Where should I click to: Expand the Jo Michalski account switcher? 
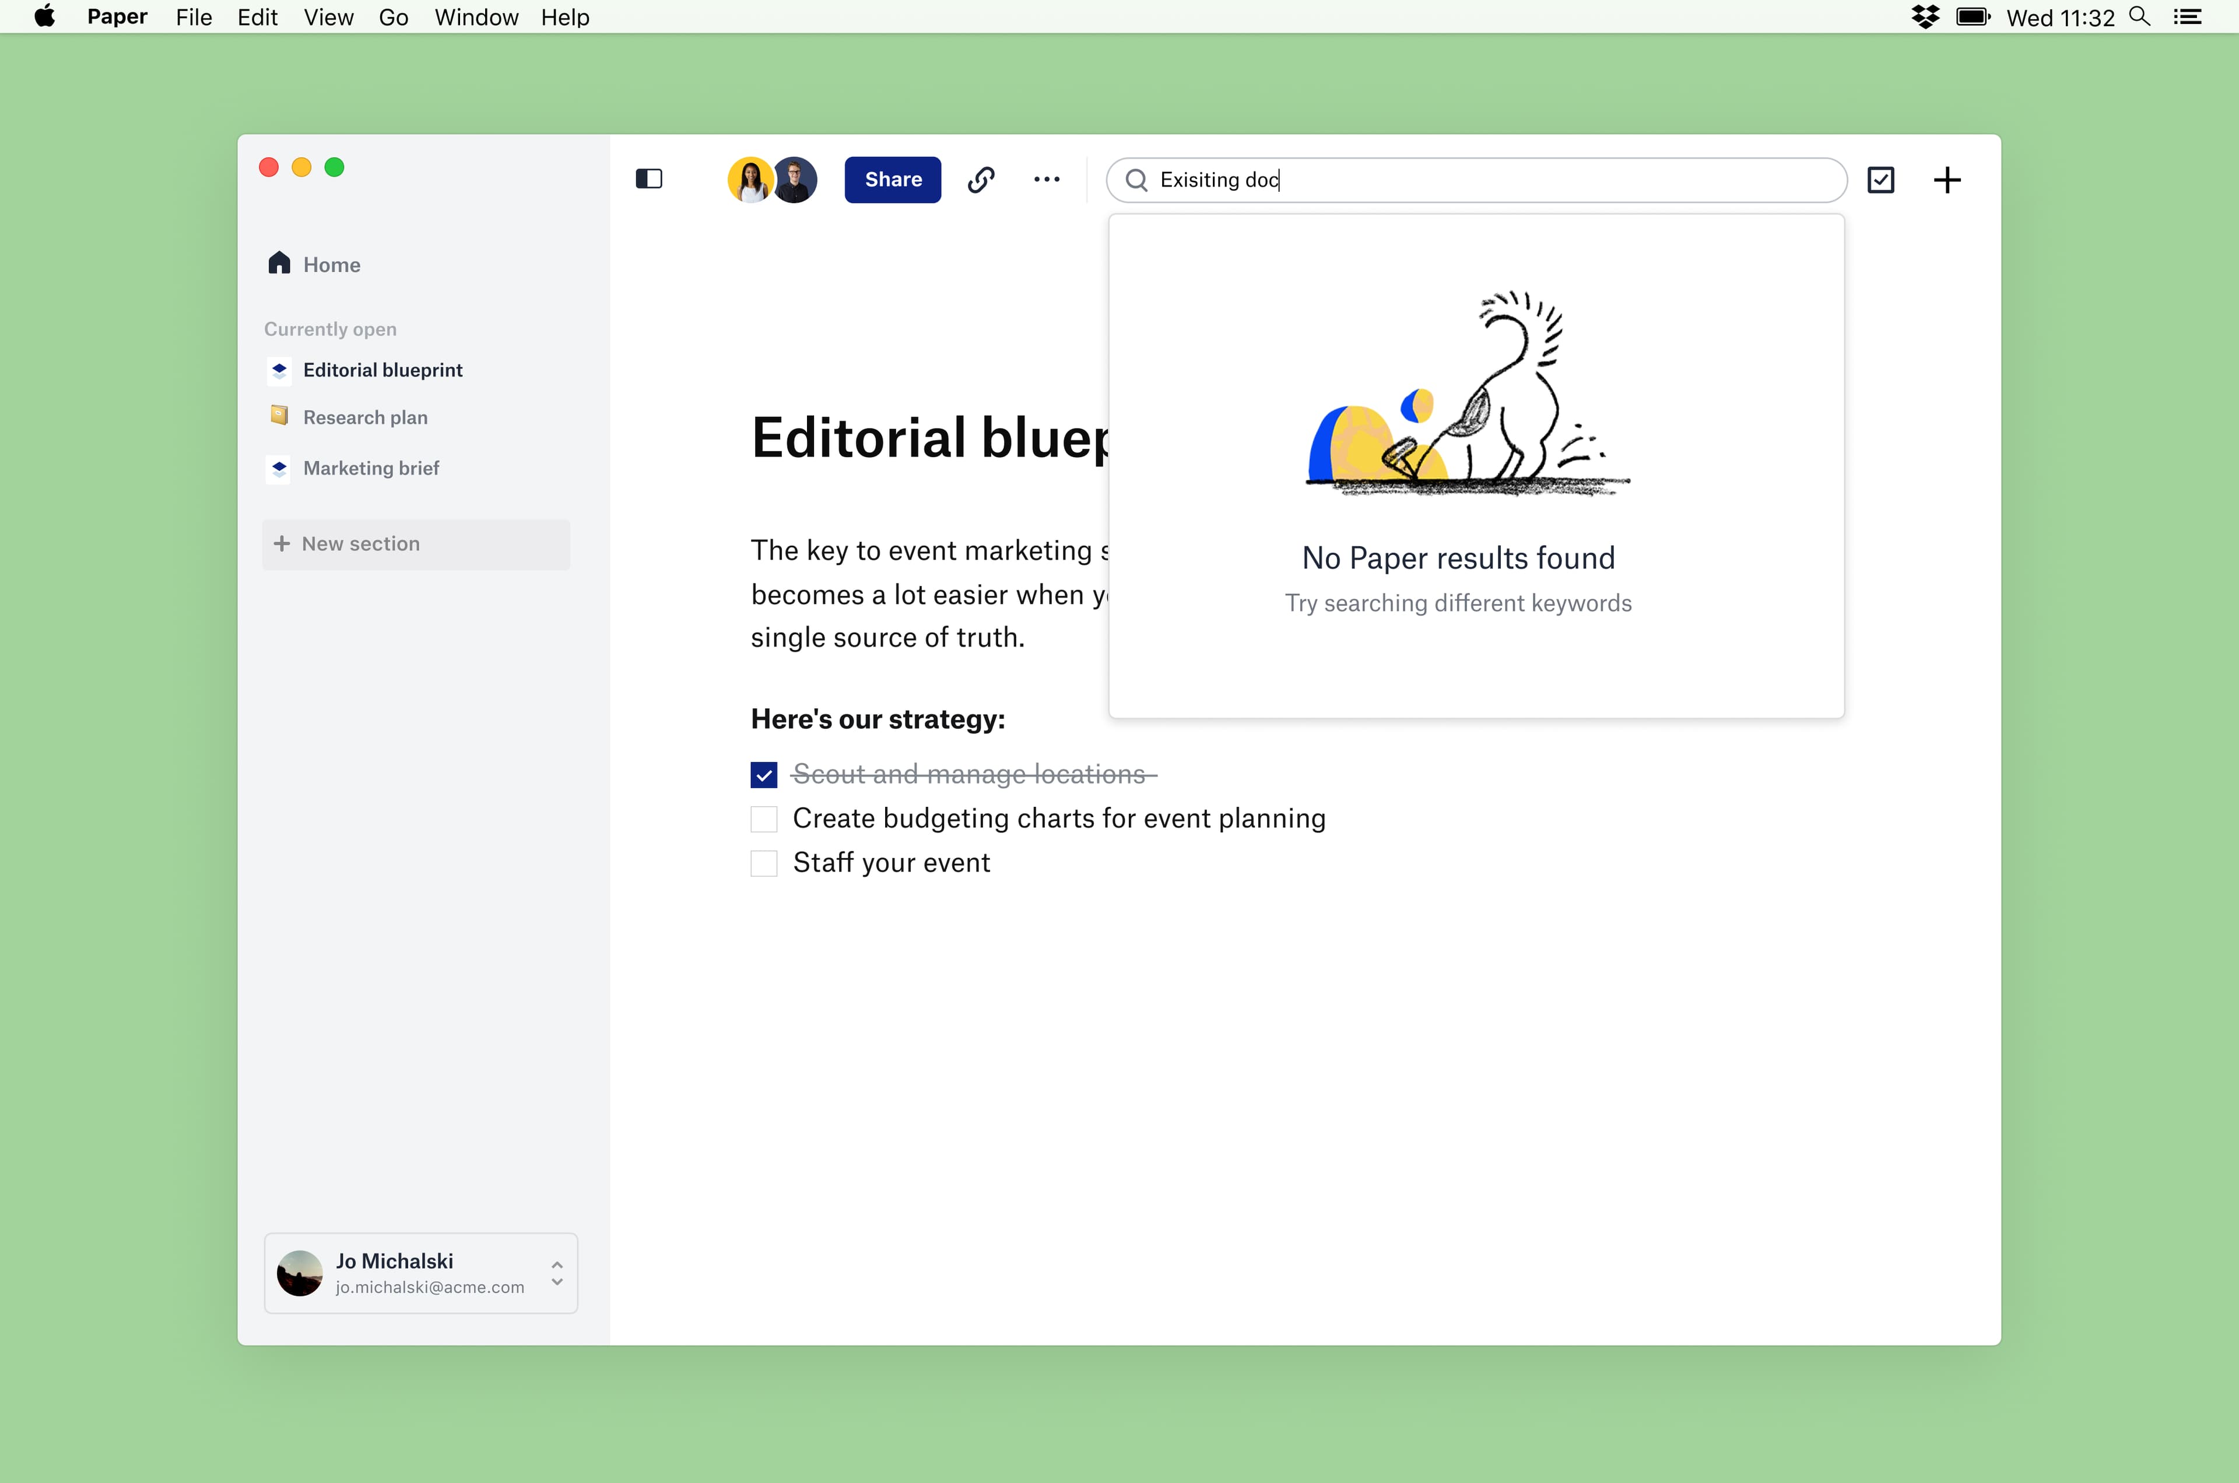557,1273
